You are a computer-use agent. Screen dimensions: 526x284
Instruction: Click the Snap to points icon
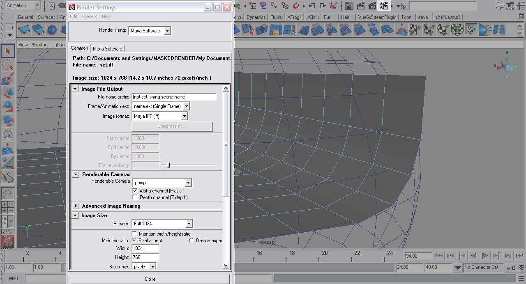click(x=274, y=6)
